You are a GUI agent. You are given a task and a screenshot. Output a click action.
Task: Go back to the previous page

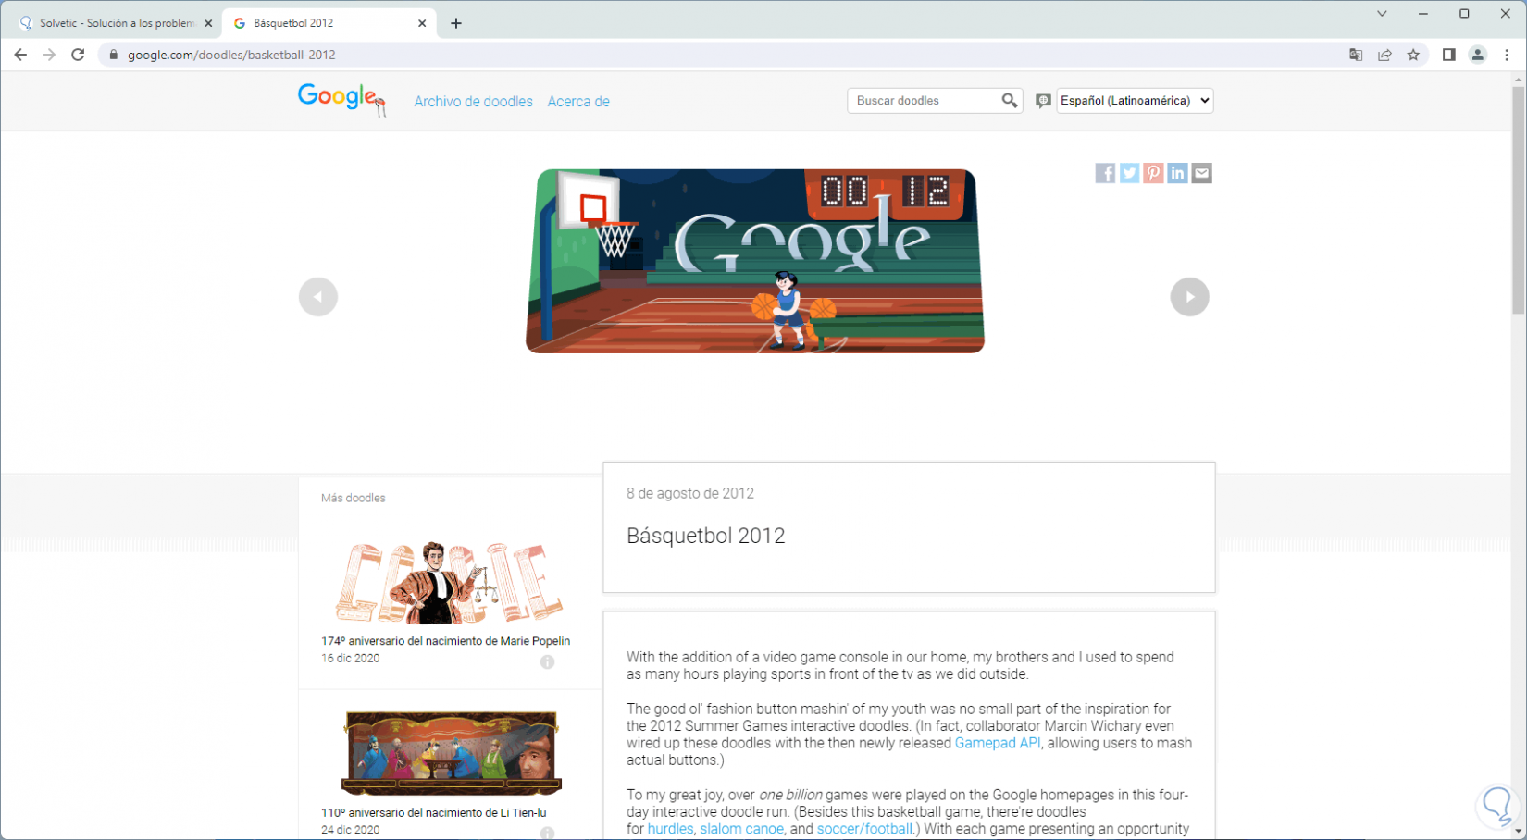(20, 55)
